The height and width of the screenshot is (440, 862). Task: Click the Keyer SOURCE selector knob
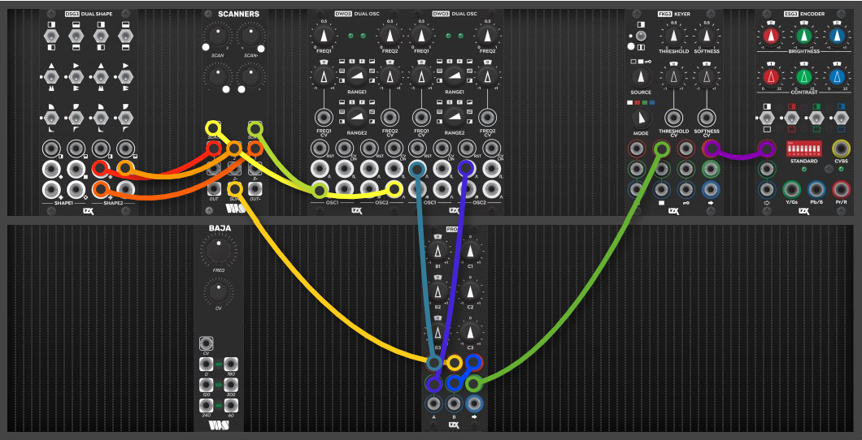638,77
